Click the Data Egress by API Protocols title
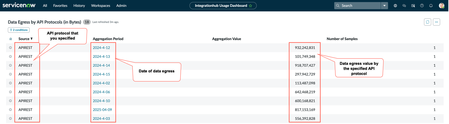This screenshot has width=449, height=124. point(44,22)
